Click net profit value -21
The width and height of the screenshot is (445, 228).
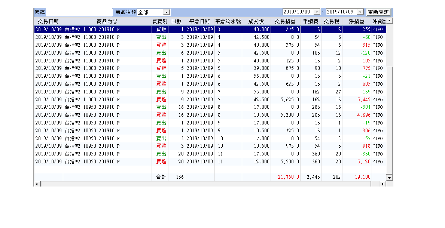point(366,76)
